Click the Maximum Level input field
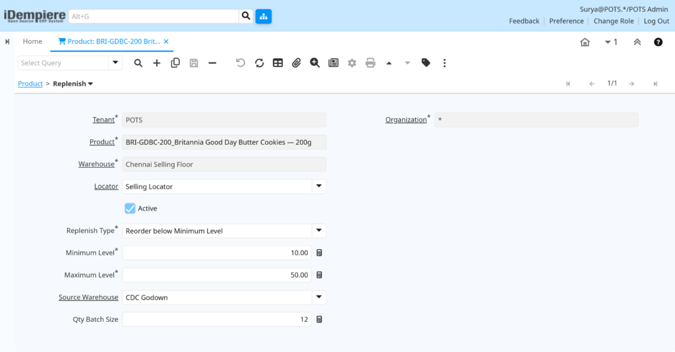 [217, 275]
